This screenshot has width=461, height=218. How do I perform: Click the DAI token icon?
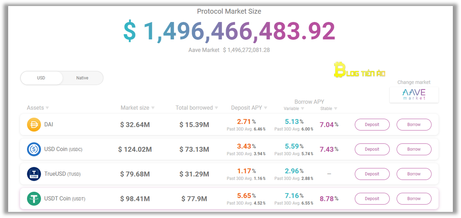[34, 125]
